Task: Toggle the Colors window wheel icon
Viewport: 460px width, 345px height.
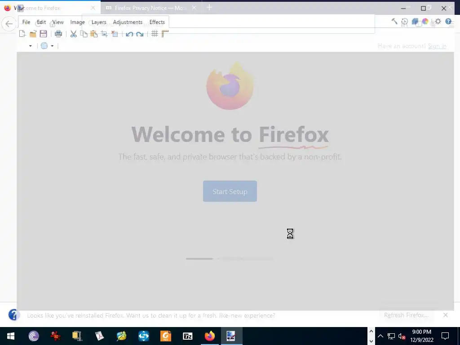Action: pos(425,22)
